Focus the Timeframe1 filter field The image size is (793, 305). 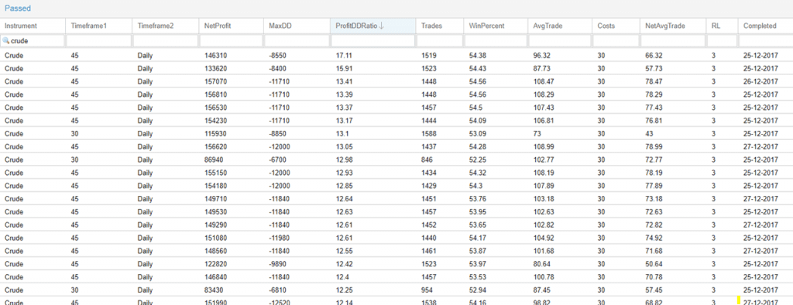98,41
